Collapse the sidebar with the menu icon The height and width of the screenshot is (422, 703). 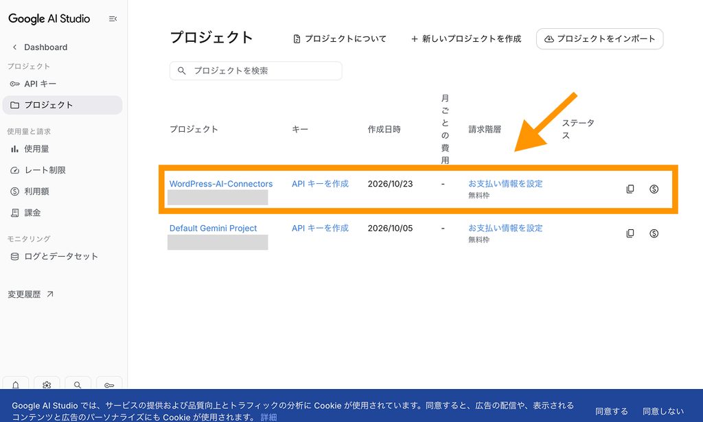point(113,19)
